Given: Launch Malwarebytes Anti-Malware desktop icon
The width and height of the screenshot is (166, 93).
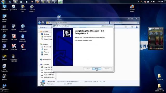Looking at the screenshot, I should coord(4,88).
